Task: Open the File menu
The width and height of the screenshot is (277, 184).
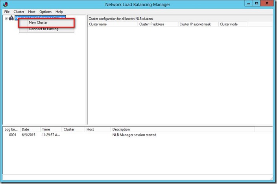Action: point(7,12)
